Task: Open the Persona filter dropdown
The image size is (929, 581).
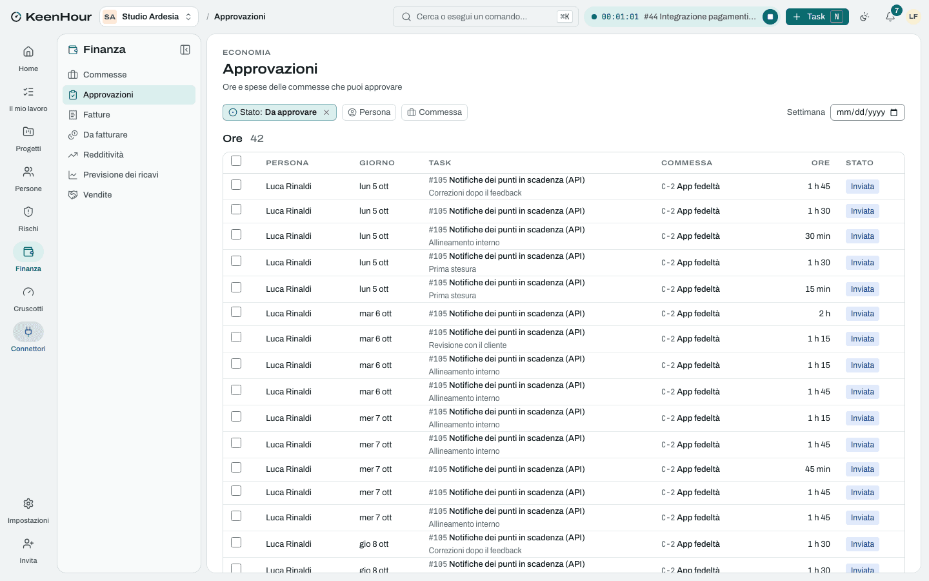Action: [369, 112]
